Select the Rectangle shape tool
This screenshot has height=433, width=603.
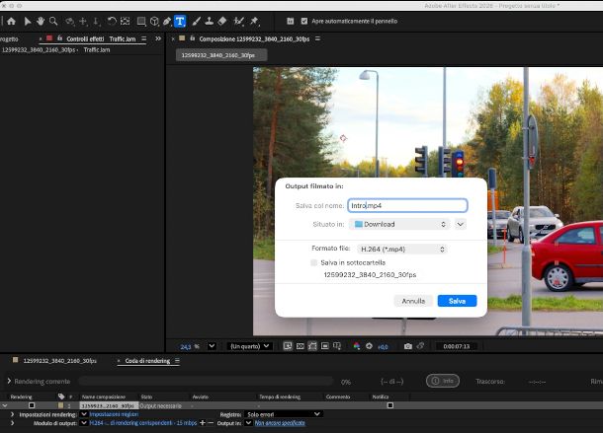[141, 21]
